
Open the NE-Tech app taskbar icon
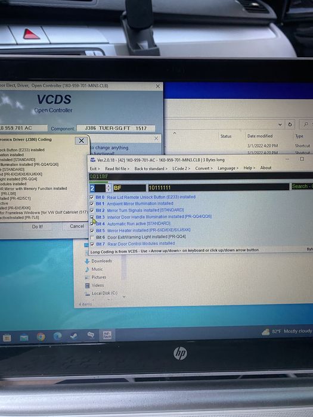107,335
